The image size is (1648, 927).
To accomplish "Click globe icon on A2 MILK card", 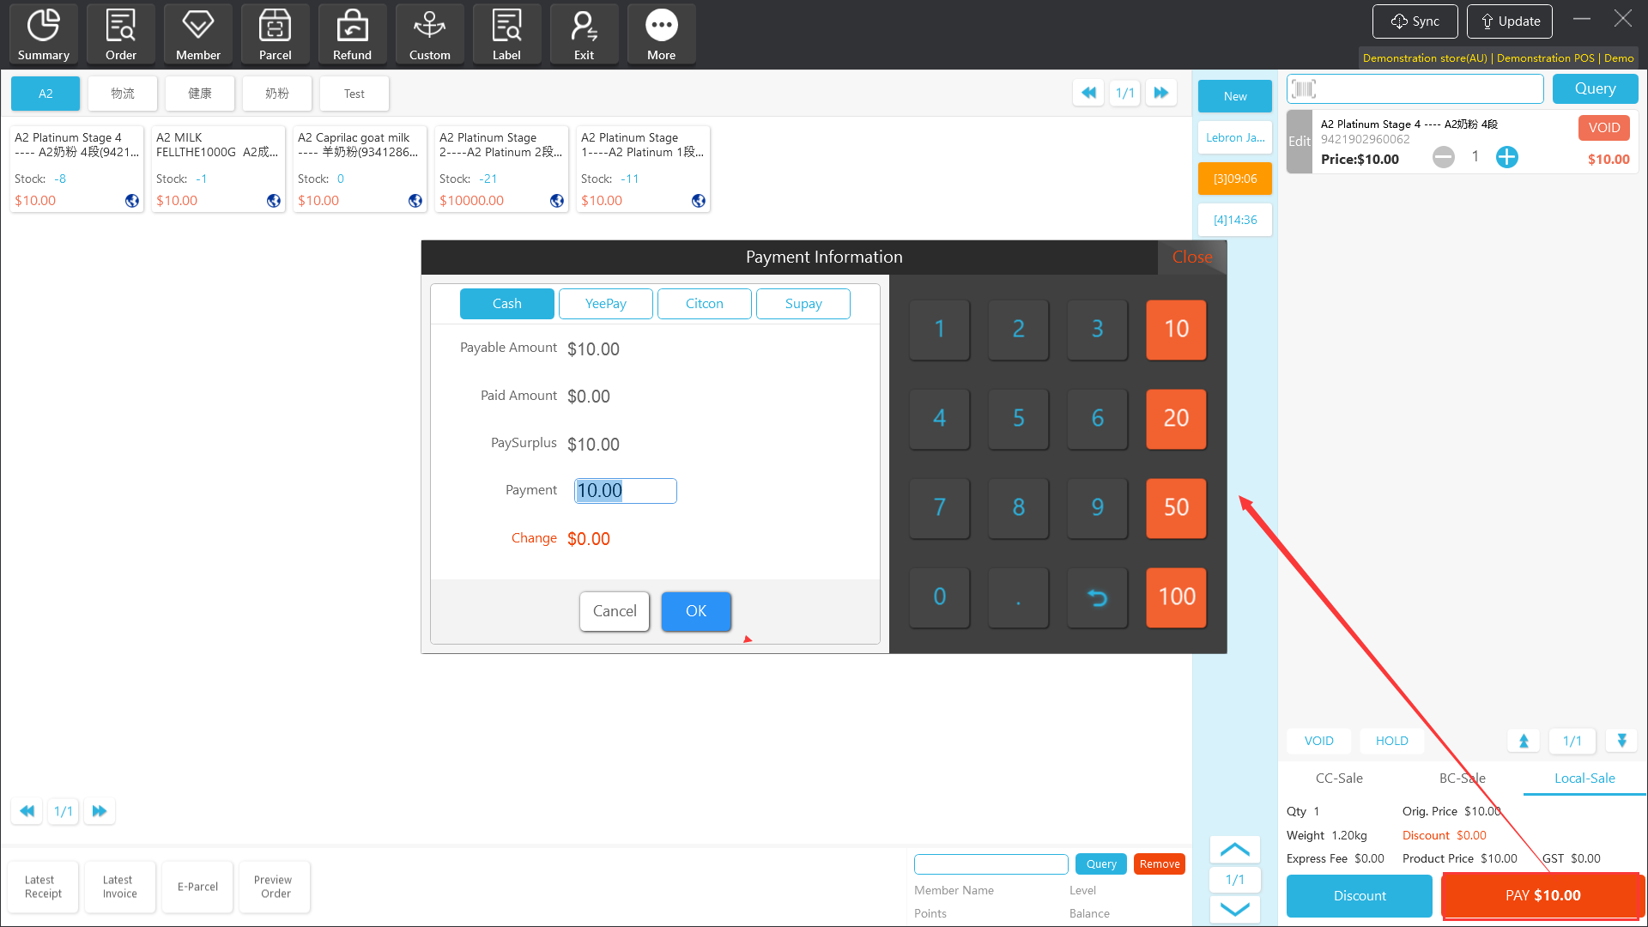I will pyautogui.click(x=274, y=201).
